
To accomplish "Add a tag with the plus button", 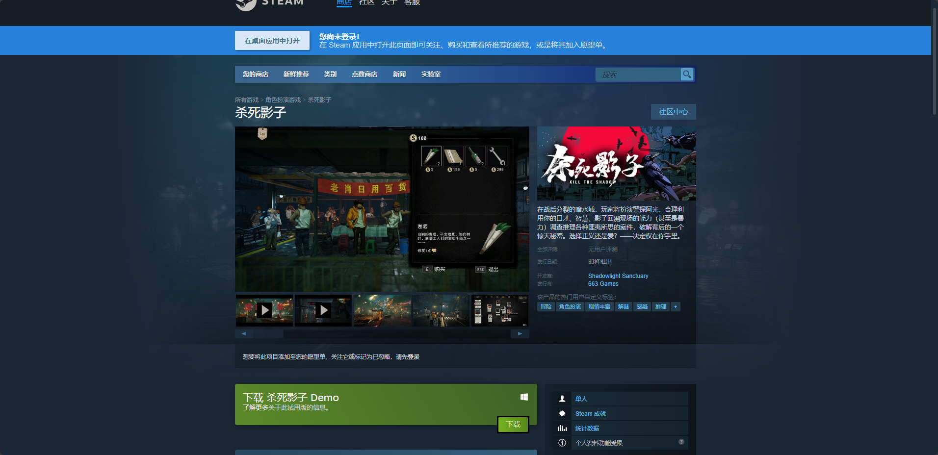I will click(x=676, y=306).
